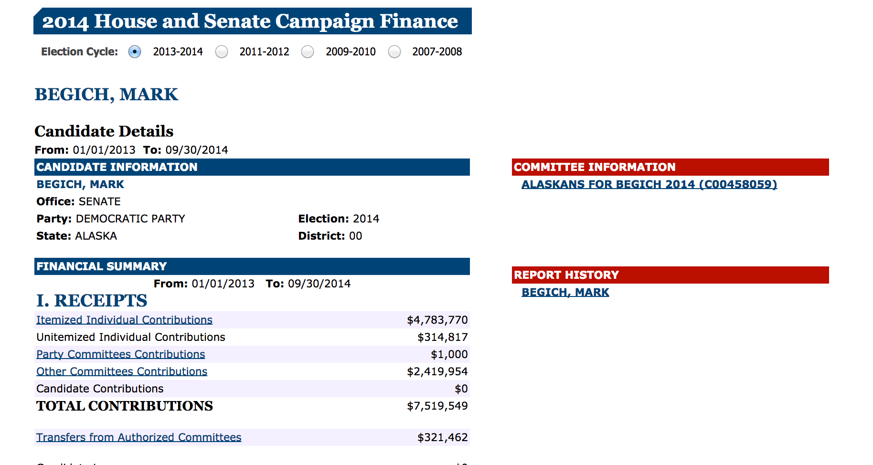Open Begich, Mark report history link
Viewport: 873px width, 465px height.
point(565,292)
